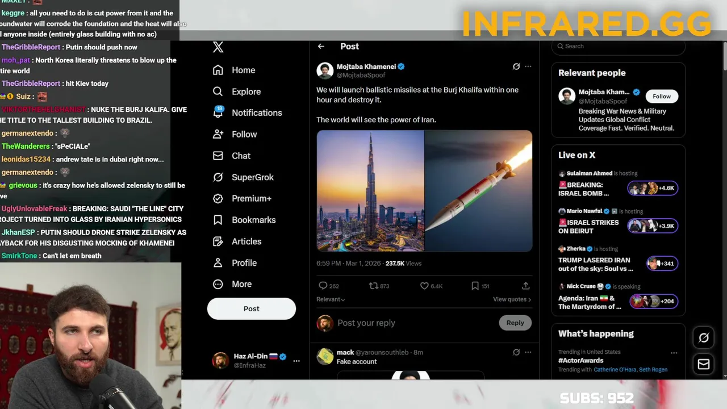This screenshot has height=409, width=727.
Task: Open the main post's three-dot menu
Action: click(528, 66)
